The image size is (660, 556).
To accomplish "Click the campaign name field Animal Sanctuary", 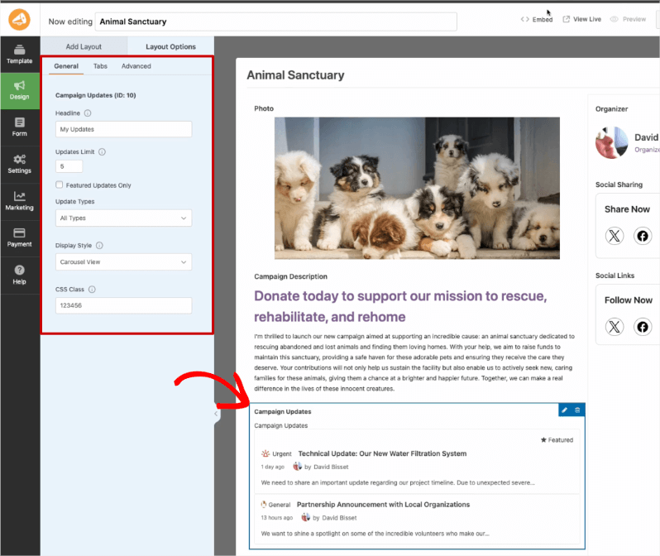I will [276, 22].
